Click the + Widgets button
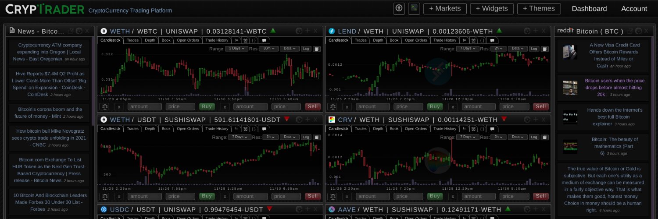658x219 pixels. (492, 9)
